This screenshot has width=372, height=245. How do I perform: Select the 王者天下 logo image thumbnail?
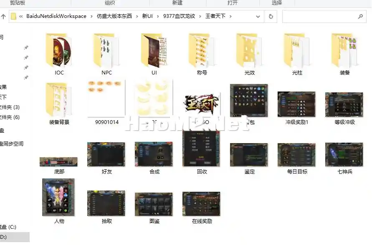(201, 104)
